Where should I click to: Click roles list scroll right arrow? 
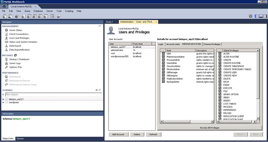click(212, 122)
